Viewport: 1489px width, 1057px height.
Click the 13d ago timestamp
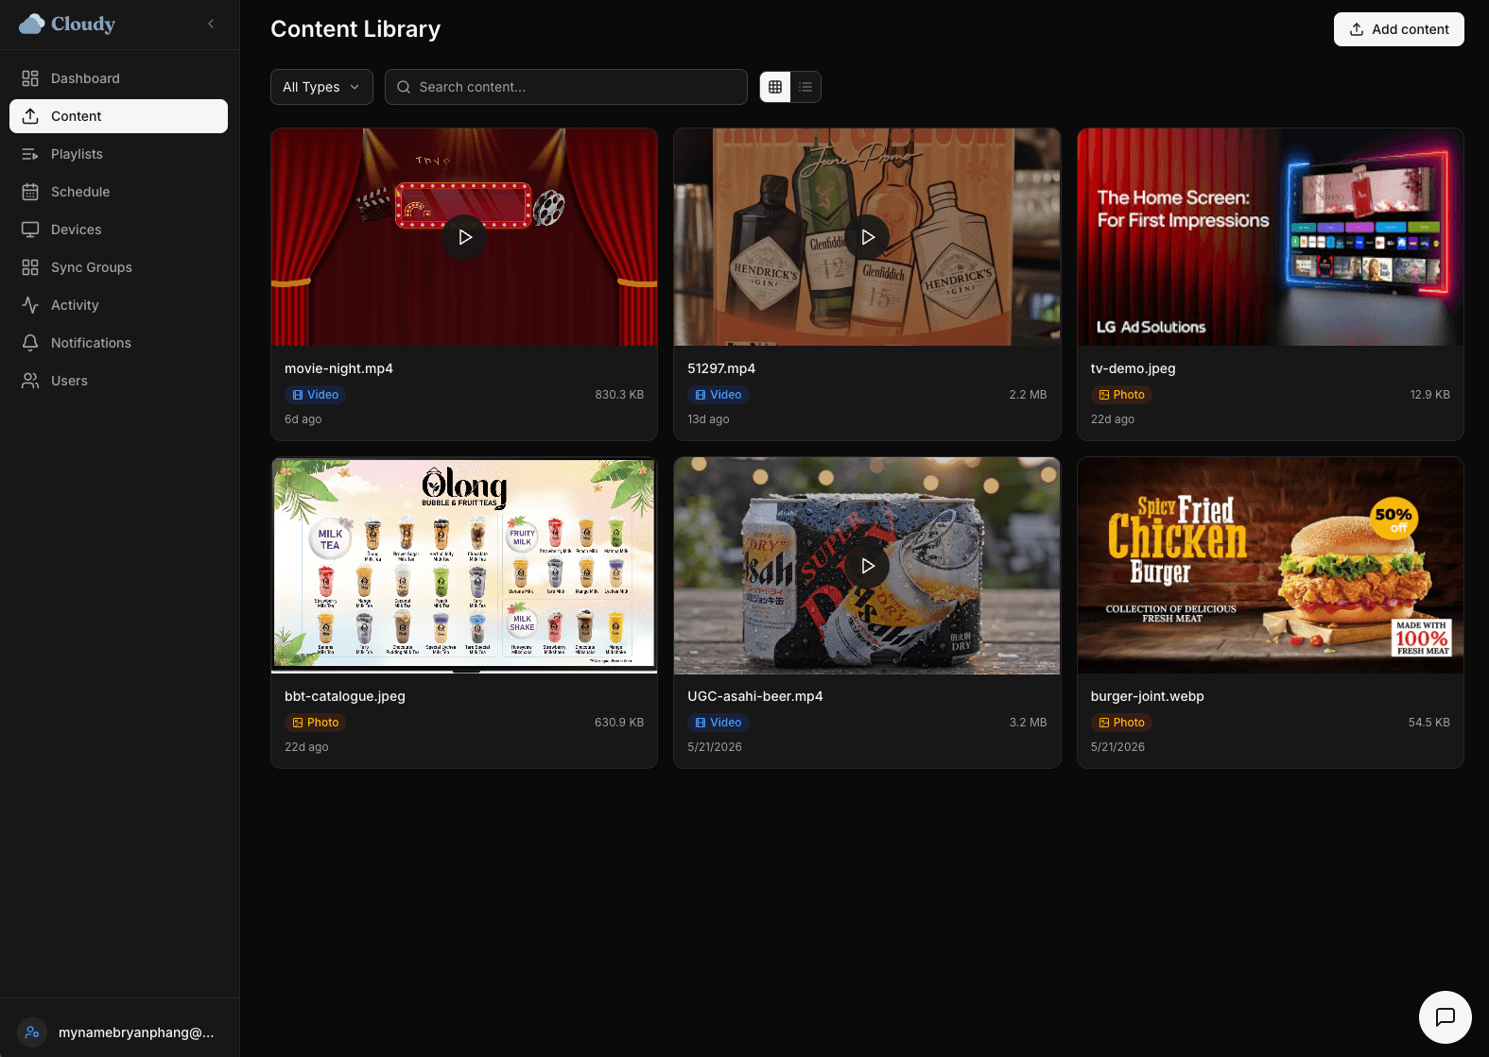tap(708, 419)
